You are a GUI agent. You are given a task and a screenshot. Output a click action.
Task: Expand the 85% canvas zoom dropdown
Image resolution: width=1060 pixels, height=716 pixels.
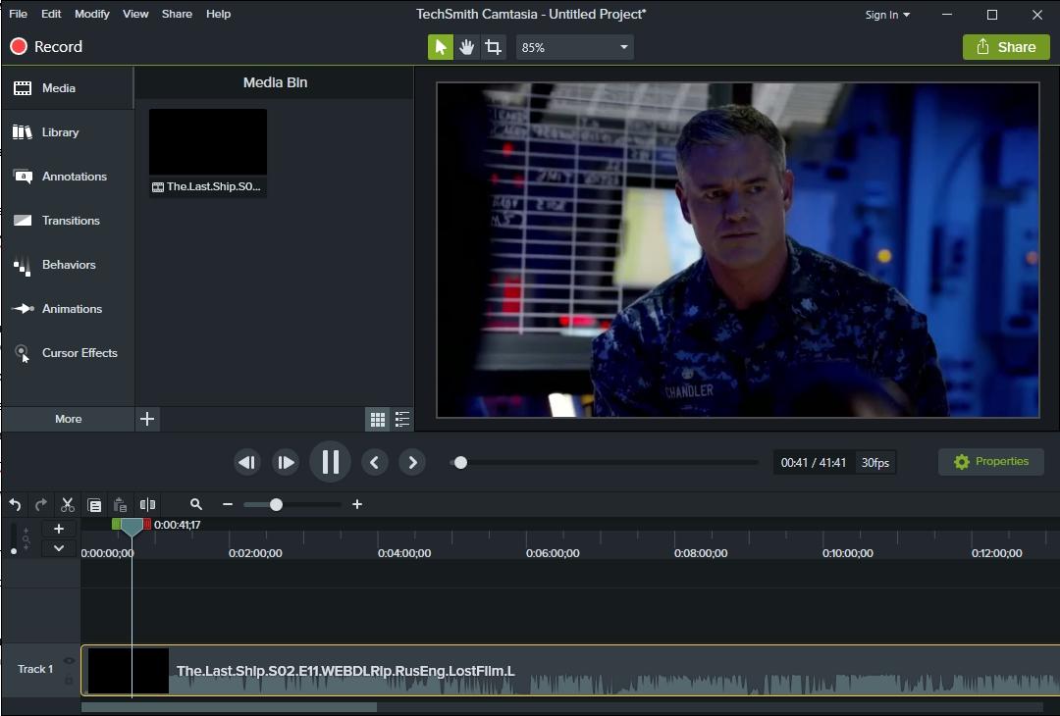(574, 47)
